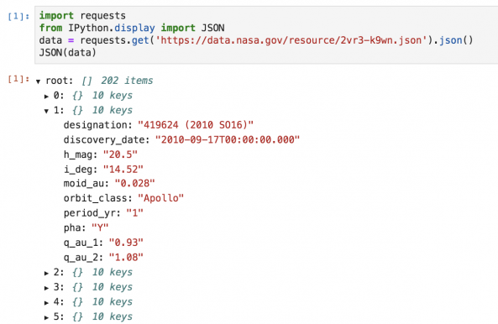498x324 pixels.
Task: Expand item 0 disclosure triangle
Action: (x=46, y=97)
